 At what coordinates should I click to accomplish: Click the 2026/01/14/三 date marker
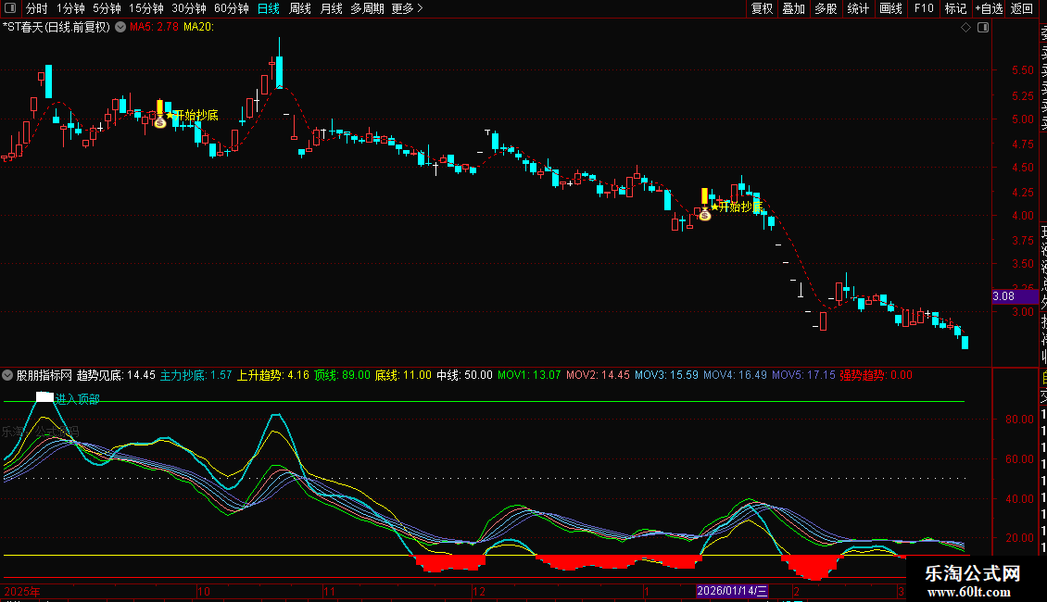click(733, 591)
